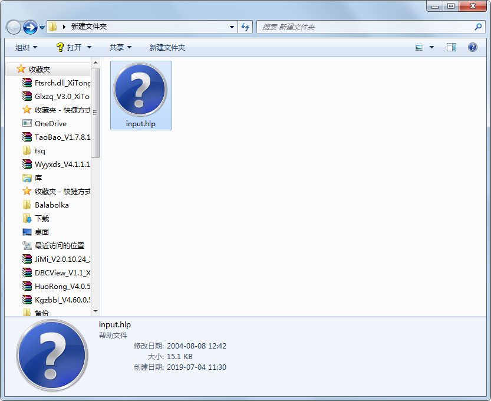Click the Back navigation arrow
This screenshot has width=491, height=401.
coord(13,27)
